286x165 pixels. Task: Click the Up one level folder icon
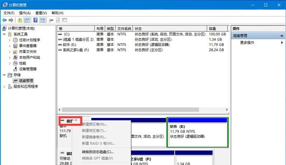click(20, 20)
